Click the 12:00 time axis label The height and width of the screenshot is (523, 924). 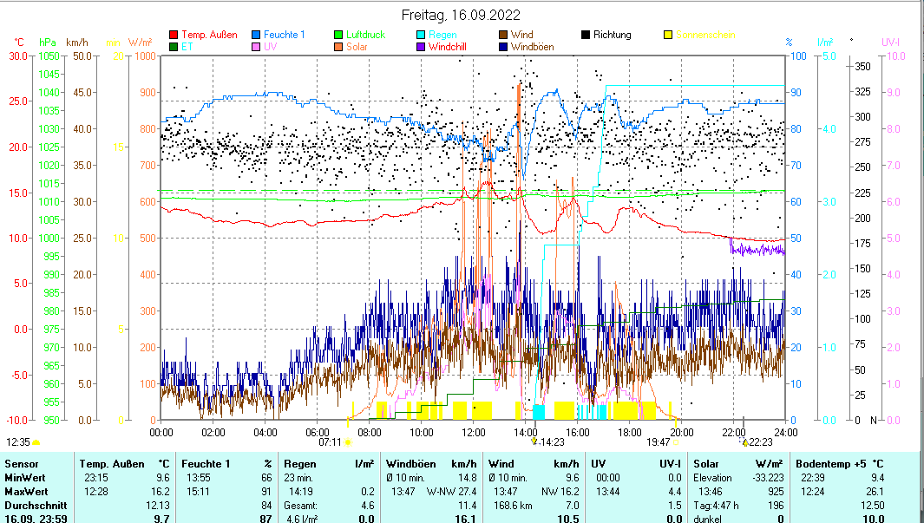click(x=474, y=431)
